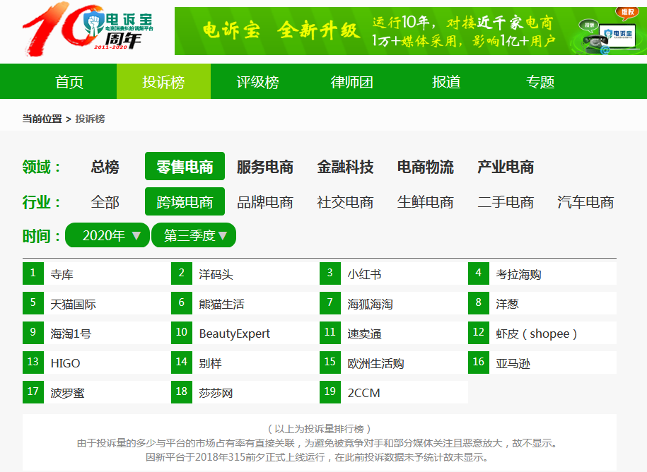Screen dimensions: 647x472
Task: Click the 投诉榜 breadcrumb link
Action: pyautogui.click(x=90, y=119)
